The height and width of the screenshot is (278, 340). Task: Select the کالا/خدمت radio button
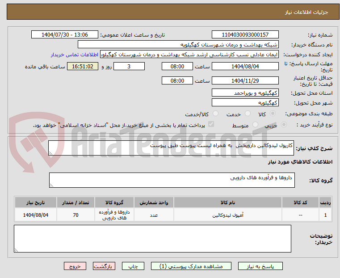215,114
